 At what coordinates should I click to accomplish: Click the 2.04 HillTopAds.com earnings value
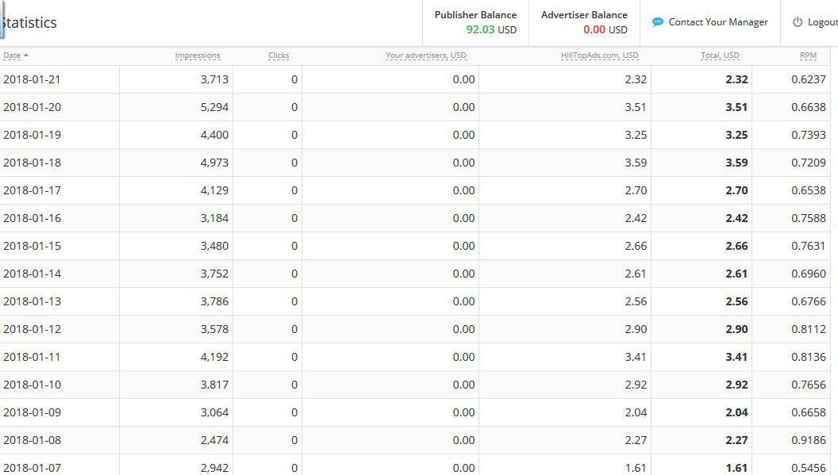click(636, 412)
